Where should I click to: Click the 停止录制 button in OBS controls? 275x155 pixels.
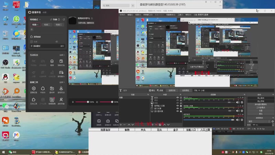[x=261, y=101]
